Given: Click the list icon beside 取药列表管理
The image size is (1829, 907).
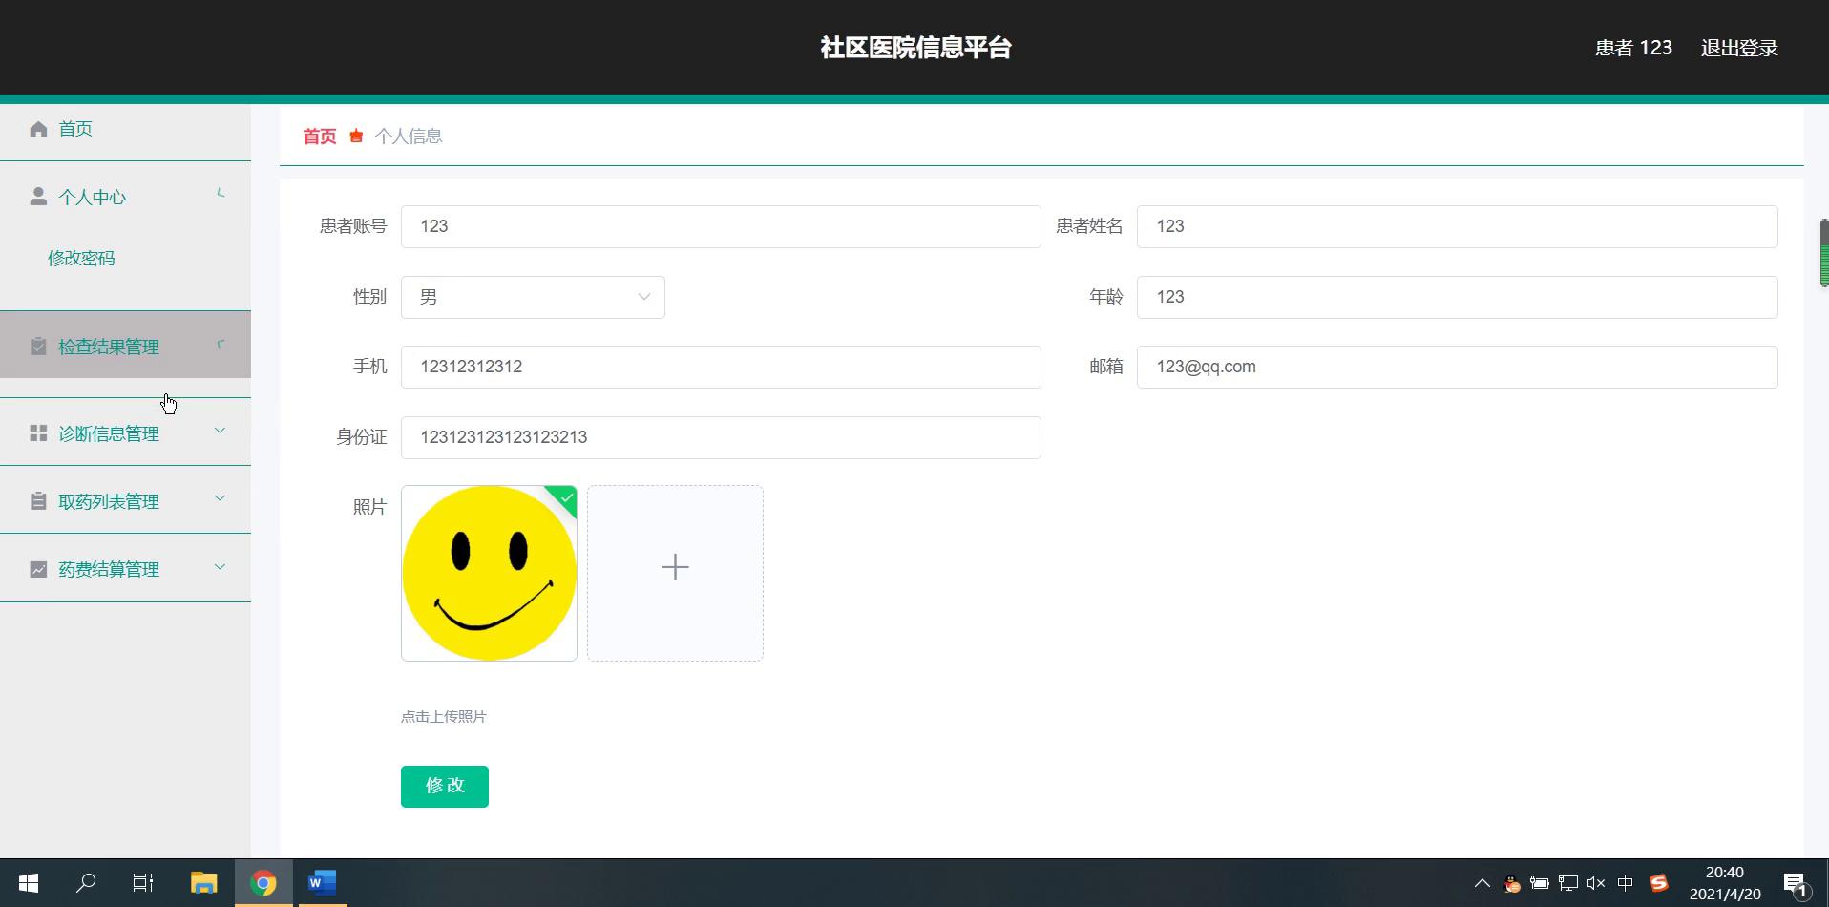Looking at the screenshot, I should point(38,501).
